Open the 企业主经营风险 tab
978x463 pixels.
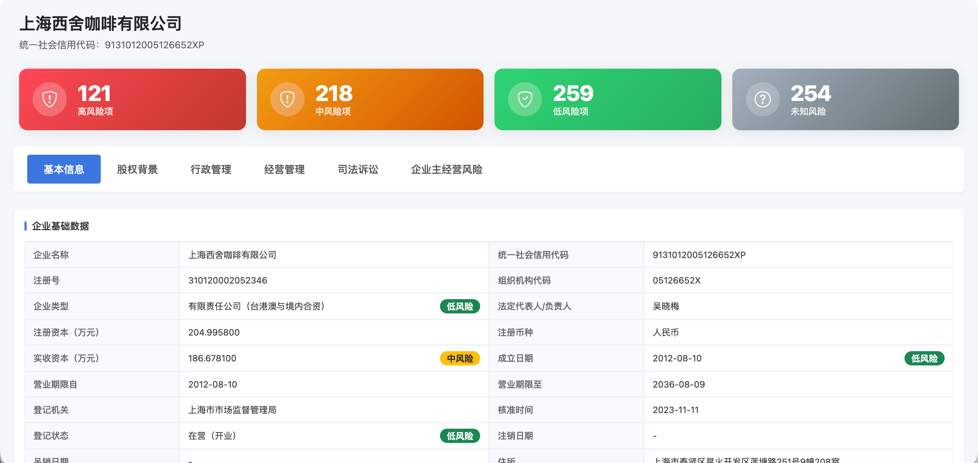[447, 169]
